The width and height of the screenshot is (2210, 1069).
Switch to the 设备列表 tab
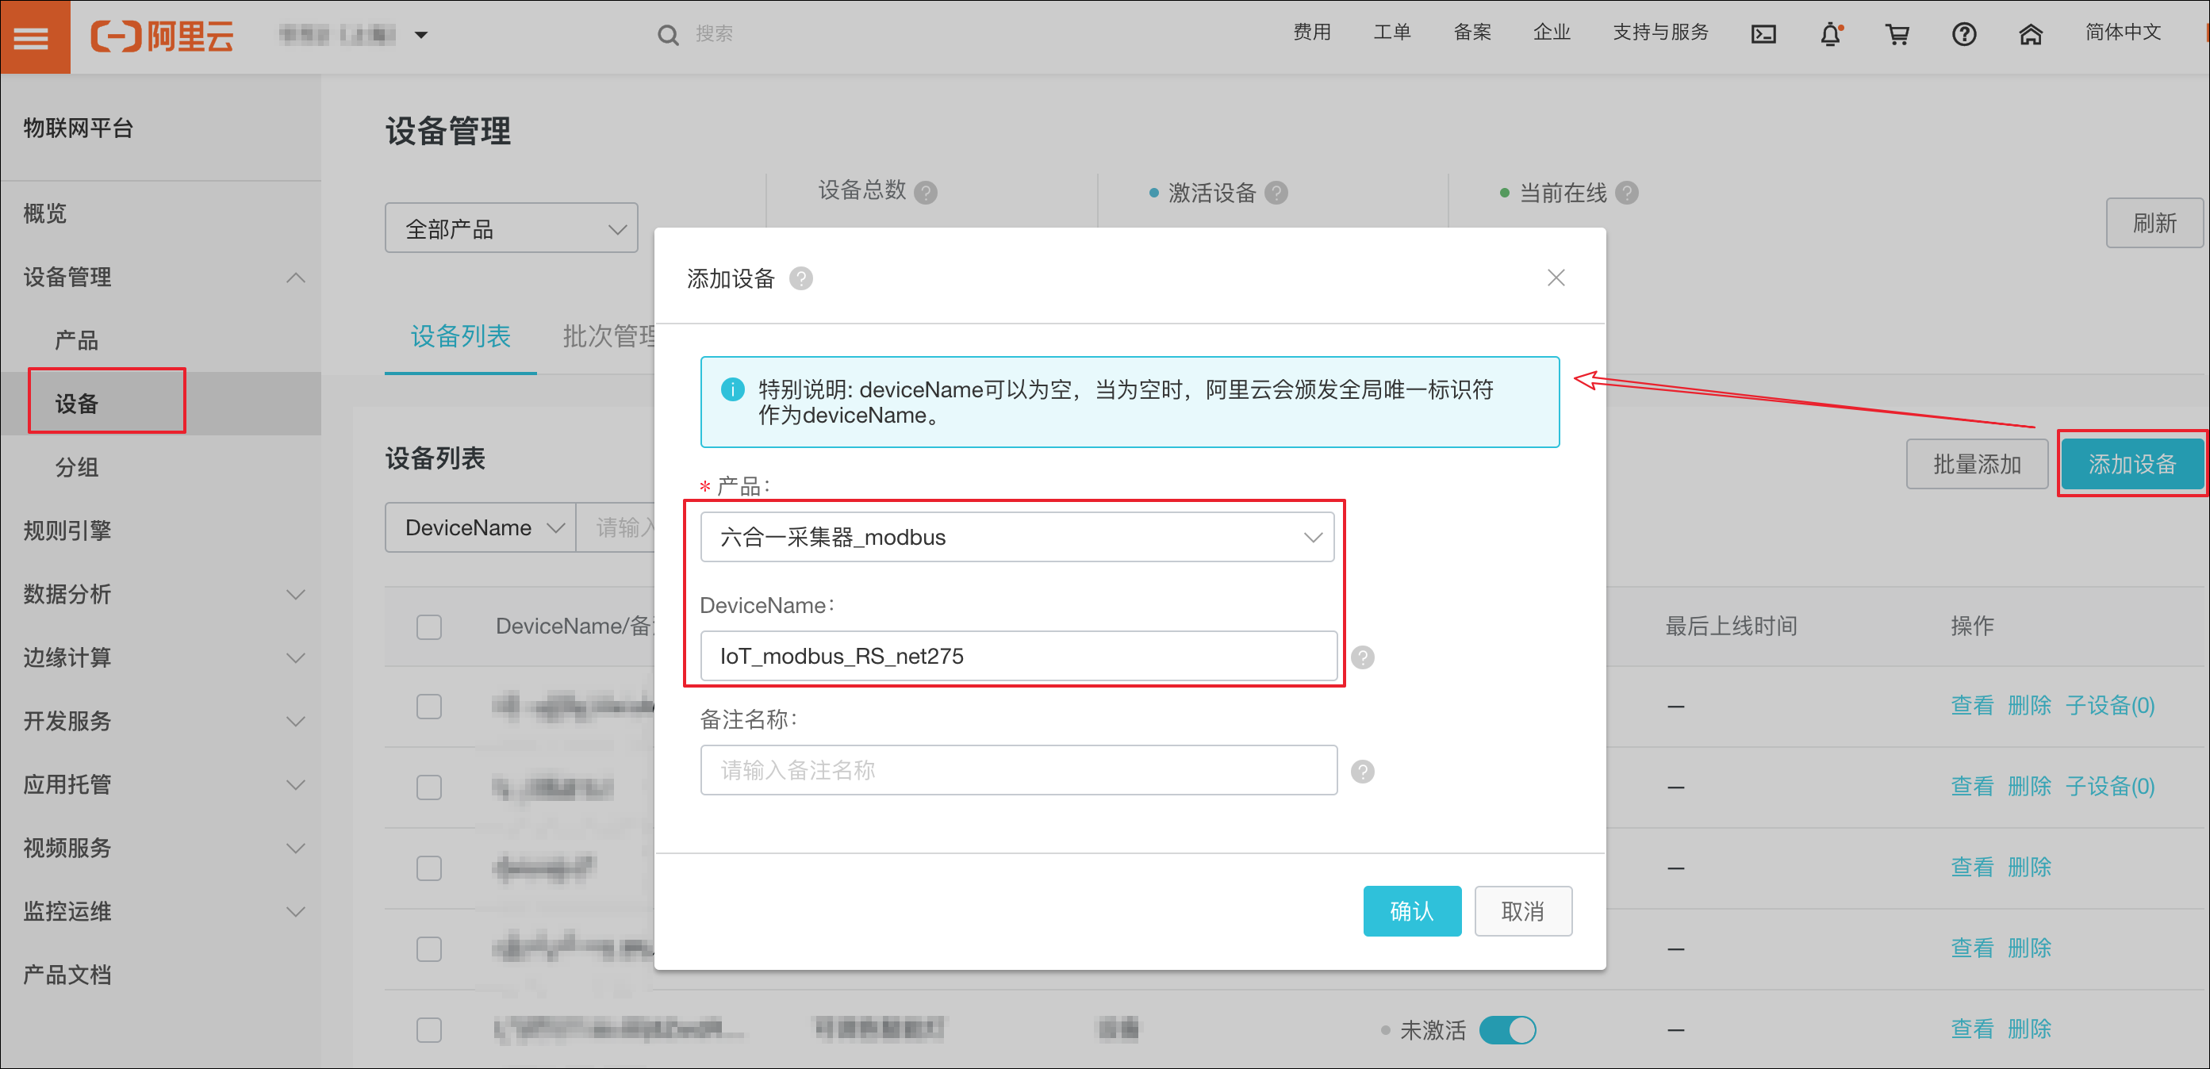point(461,336)
